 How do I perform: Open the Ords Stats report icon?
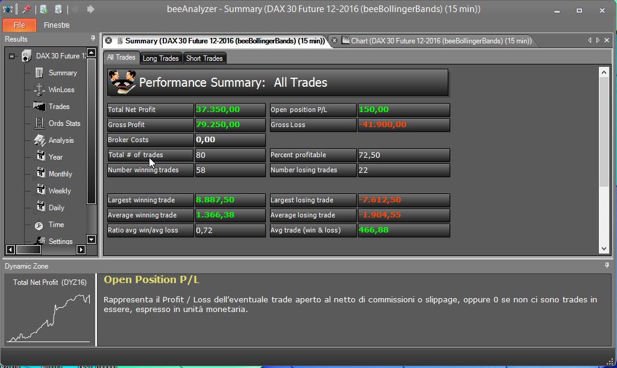(x=39, y=123)
